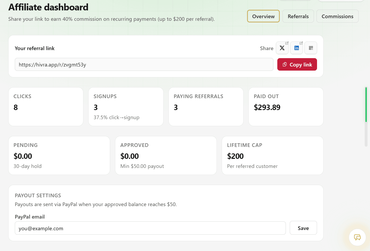Click the Paying Referrals card label
370x251 pixels.
[x=198, y=96]
